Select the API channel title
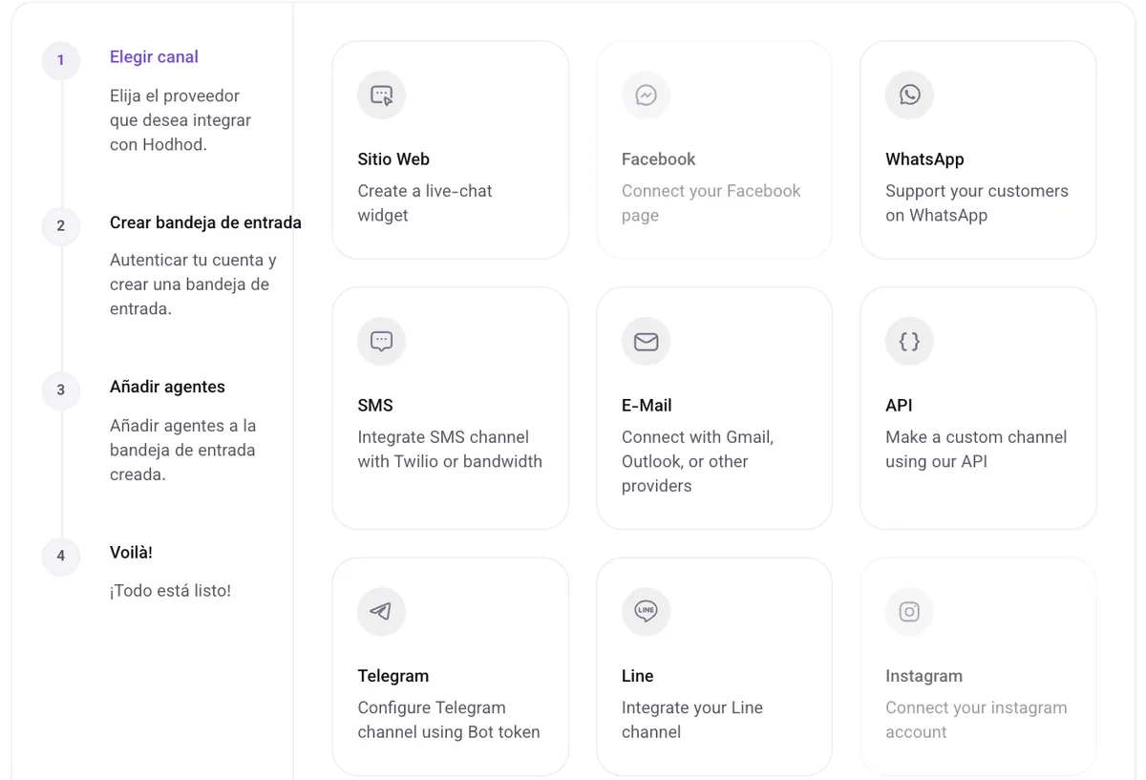Screen dimensions: 1146x780 click(899, 406)
